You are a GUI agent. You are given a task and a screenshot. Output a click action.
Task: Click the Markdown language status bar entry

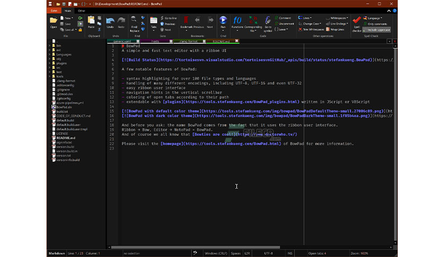click(57, 253)
